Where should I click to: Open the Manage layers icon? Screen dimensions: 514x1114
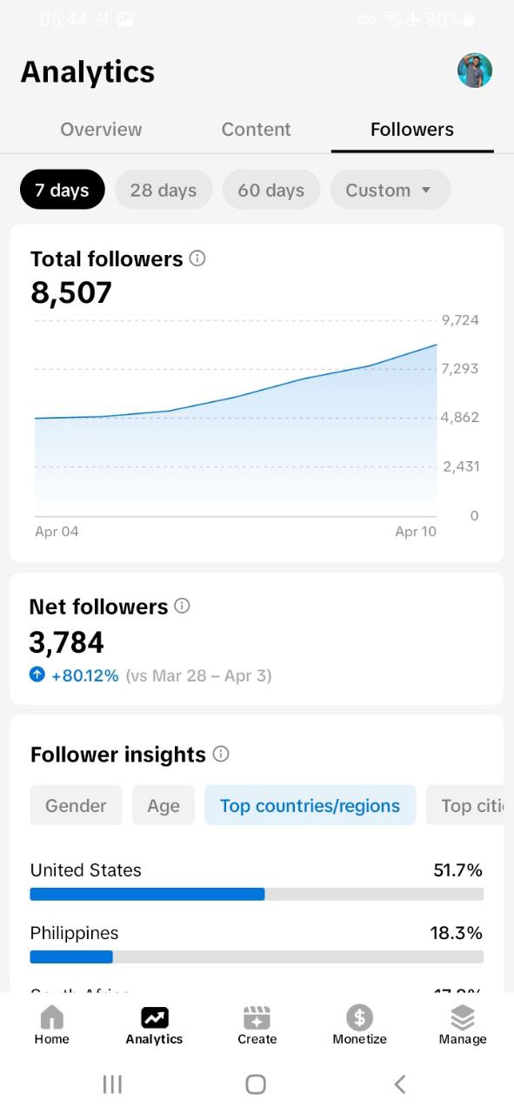[463, 1017]
